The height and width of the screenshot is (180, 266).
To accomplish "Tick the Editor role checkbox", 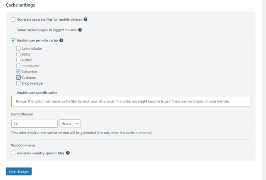I will 18,54.
